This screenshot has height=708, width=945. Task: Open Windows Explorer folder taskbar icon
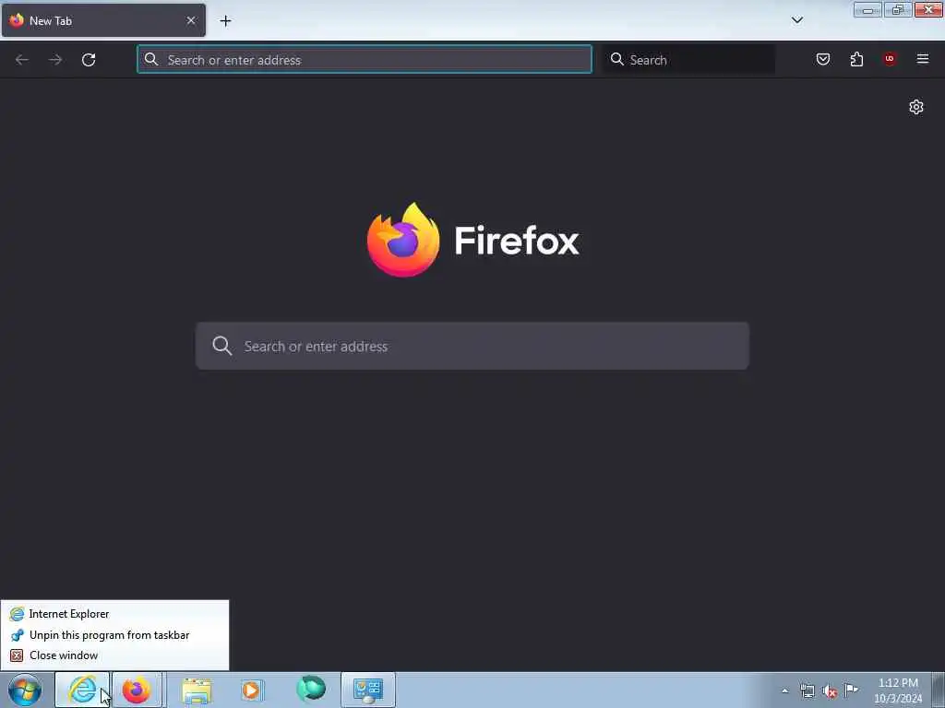197,690
